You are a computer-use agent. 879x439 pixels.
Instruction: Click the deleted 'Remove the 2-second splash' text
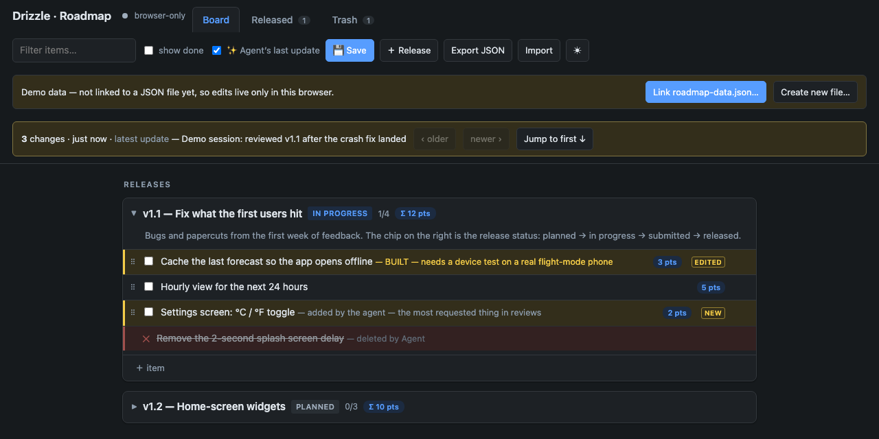pos(250,338)
